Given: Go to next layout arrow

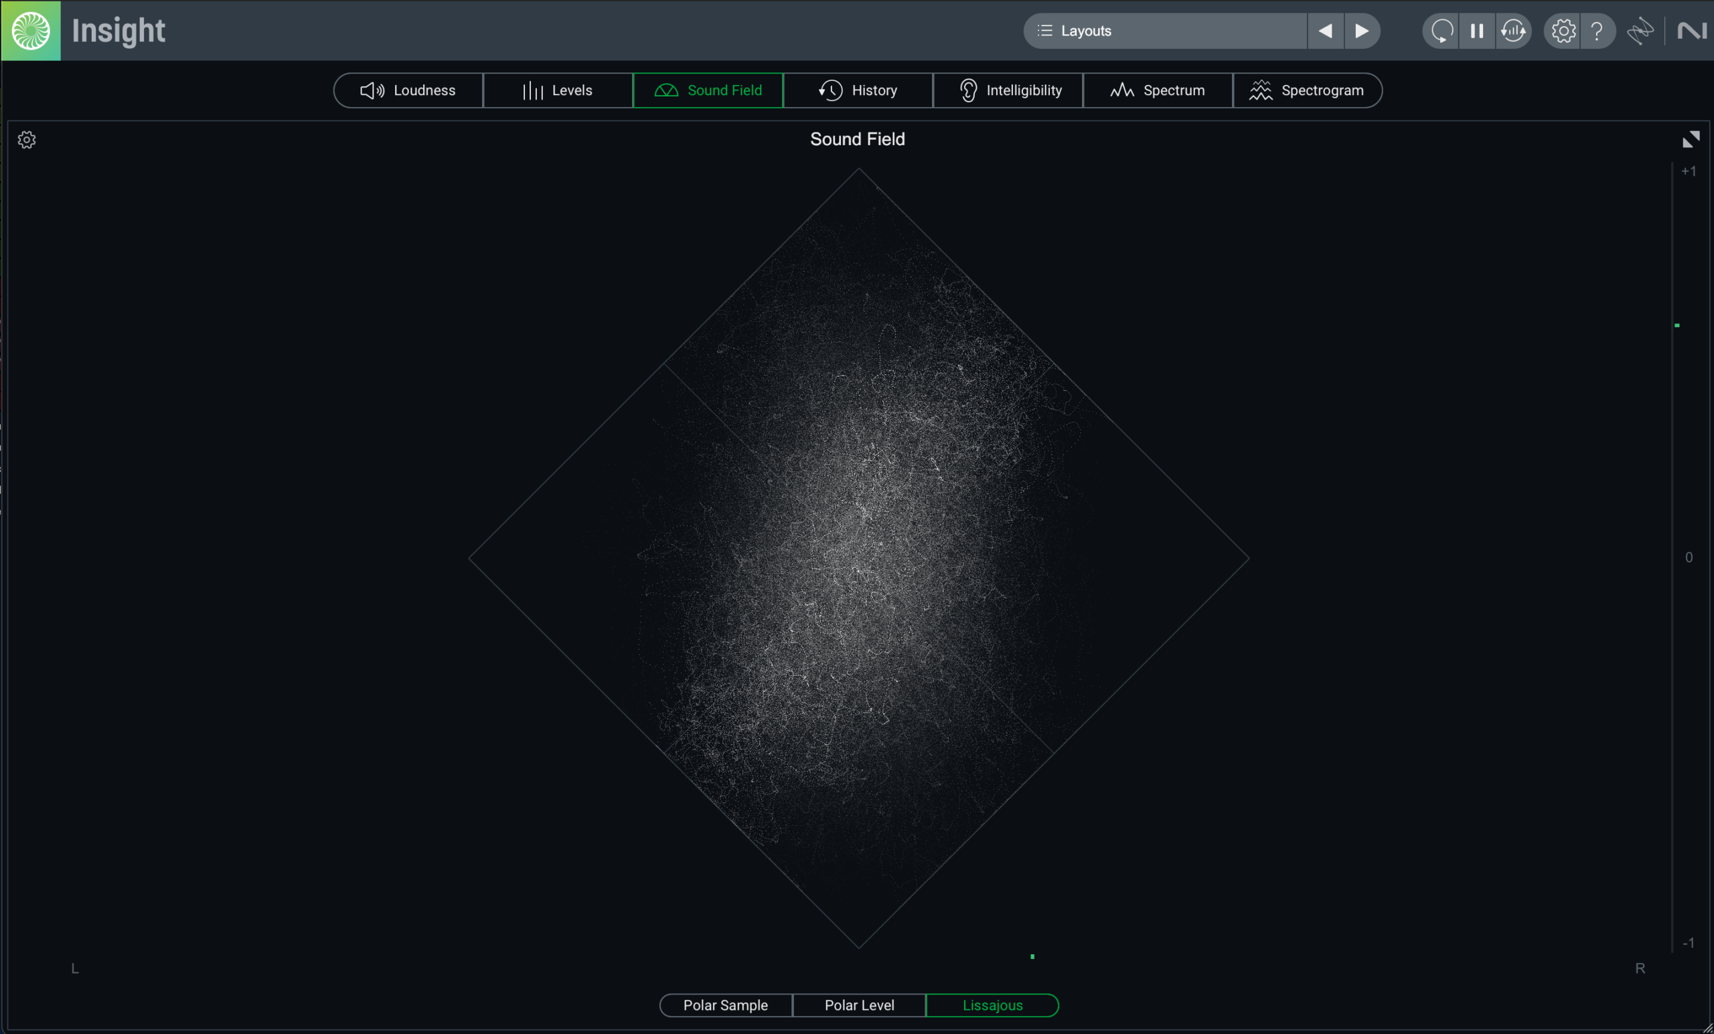Looking at the screenshot, I should pyautogui.click(x=1361, y=31).
